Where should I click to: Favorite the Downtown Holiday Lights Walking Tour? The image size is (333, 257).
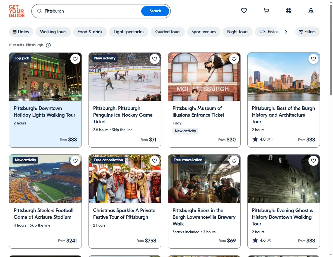point(75,59)
